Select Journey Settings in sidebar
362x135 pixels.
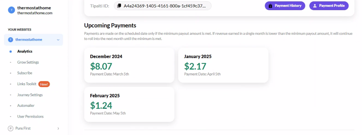[30, 95]
